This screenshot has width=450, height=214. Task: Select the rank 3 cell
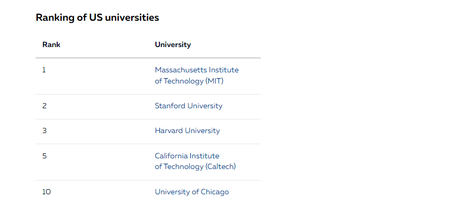point(44,131)
